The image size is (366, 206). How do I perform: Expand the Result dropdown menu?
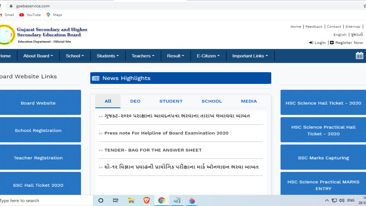point(175,56)
